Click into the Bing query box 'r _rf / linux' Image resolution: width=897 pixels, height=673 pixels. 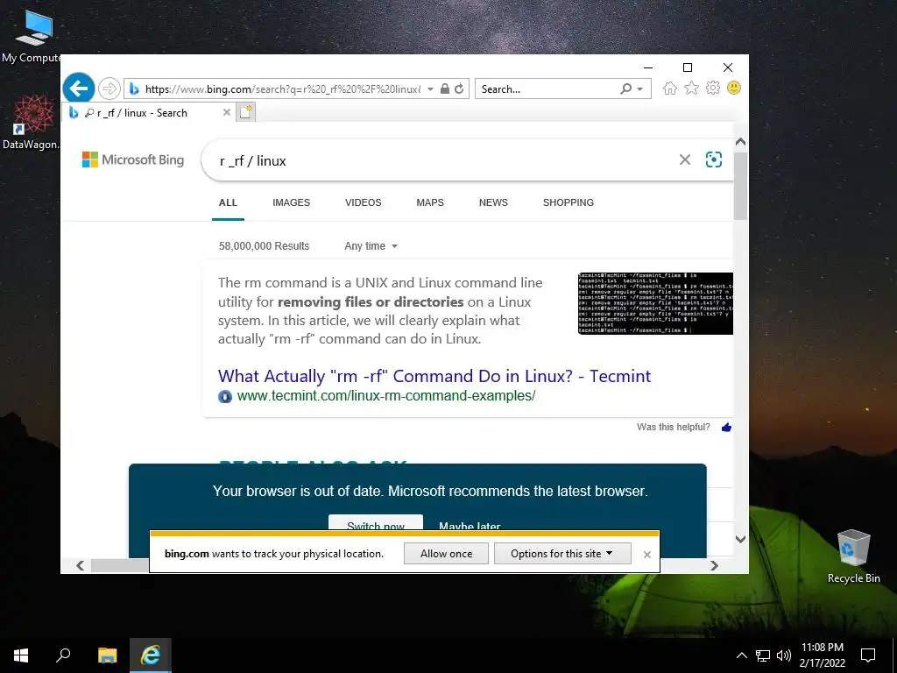[x=441, y=161]
